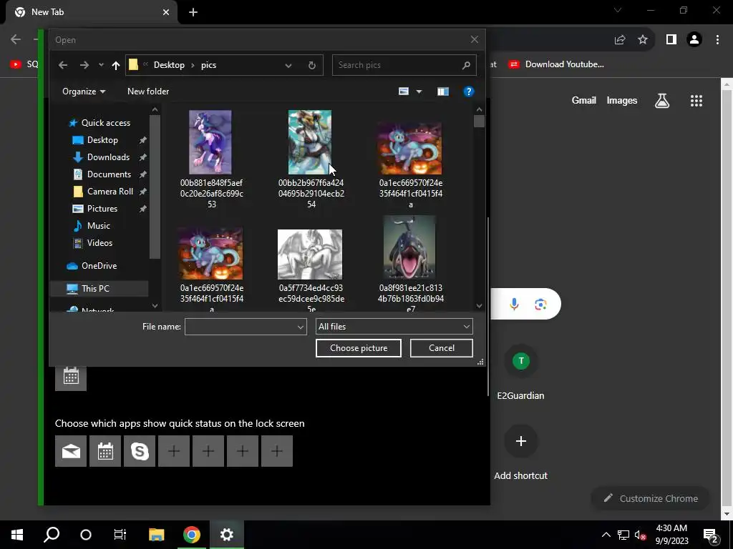Click Customize Chrome button
The width and height of the screenshot is (733, 549).
click(x=651, y=498)
